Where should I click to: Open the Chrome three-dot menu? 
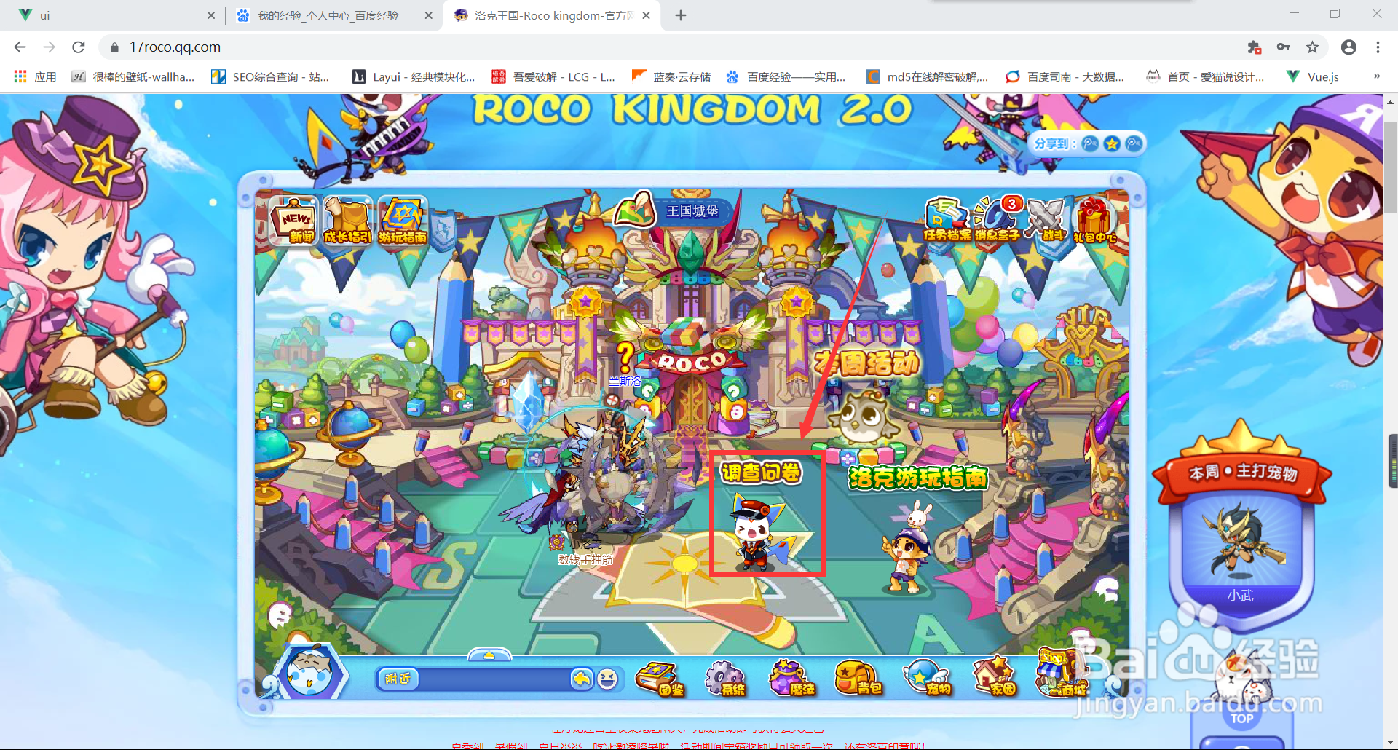1378,47
